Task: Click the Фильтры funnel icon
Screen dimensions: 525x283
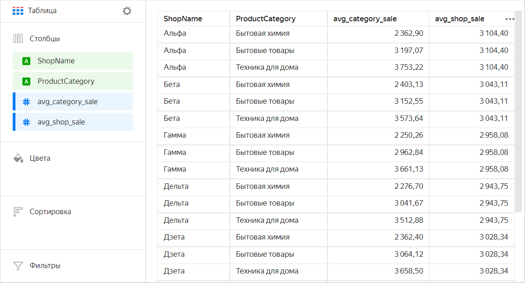Action: point(18,266)
